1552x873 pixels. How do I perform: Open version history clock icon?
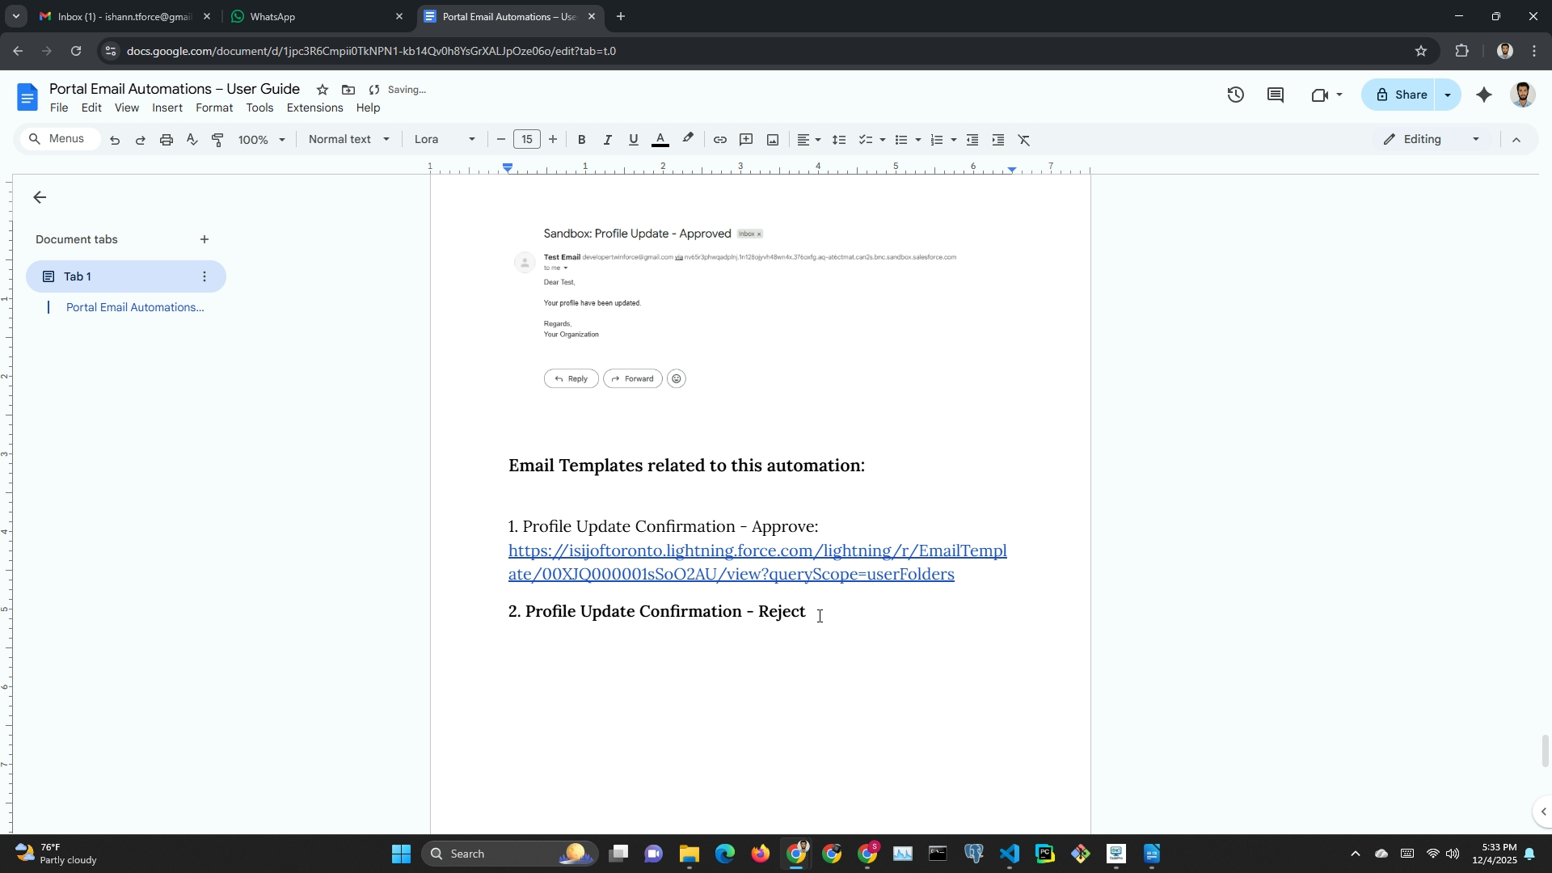[x=1235, y=95]
